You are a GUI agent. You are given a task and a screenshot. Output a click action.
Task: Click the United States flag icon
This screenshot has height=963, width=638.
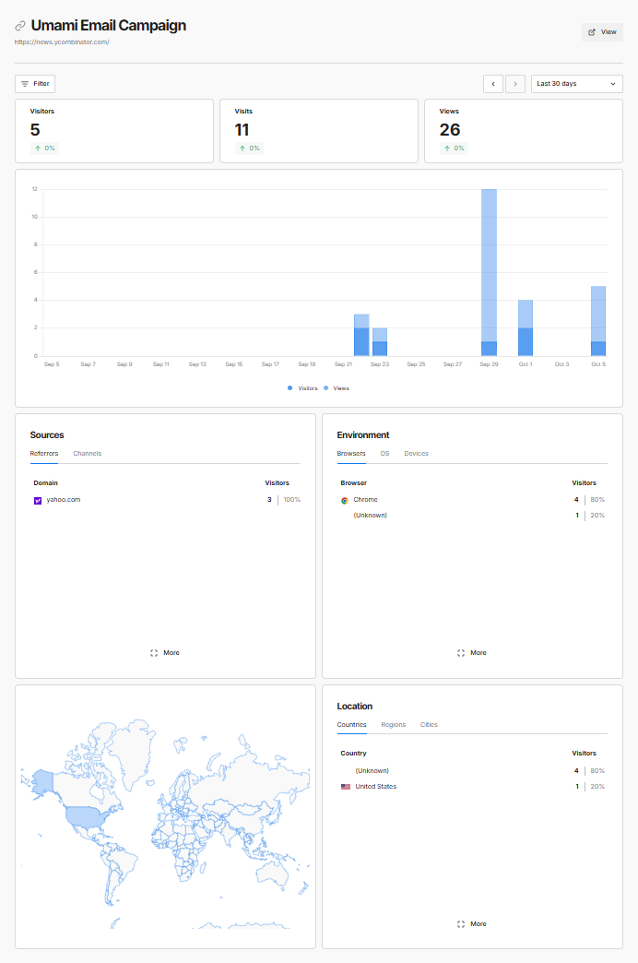click(x=346, y=787)
